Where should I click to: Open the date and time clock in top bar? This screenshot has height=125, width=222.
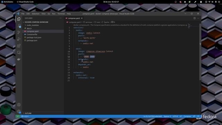(x=111, y=2)
